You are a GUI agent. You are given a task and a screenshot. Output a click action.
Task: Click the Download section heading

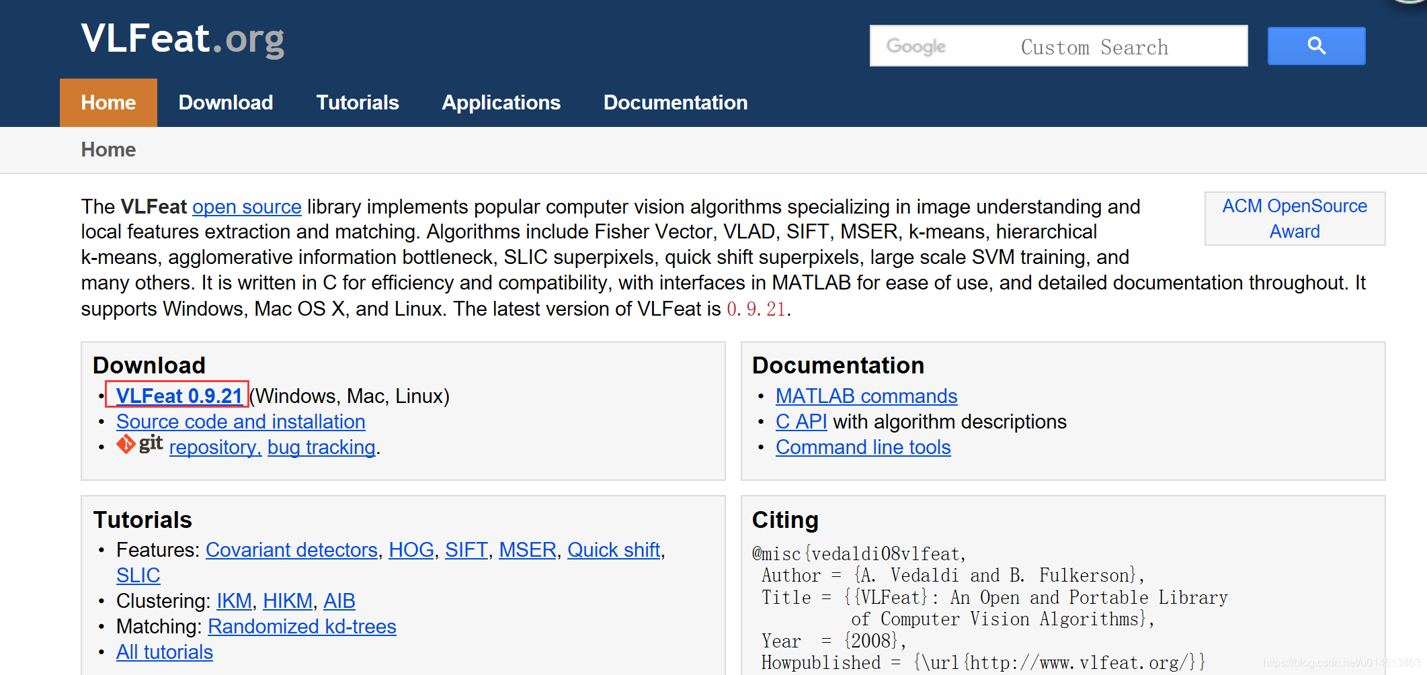pos(149,365)
